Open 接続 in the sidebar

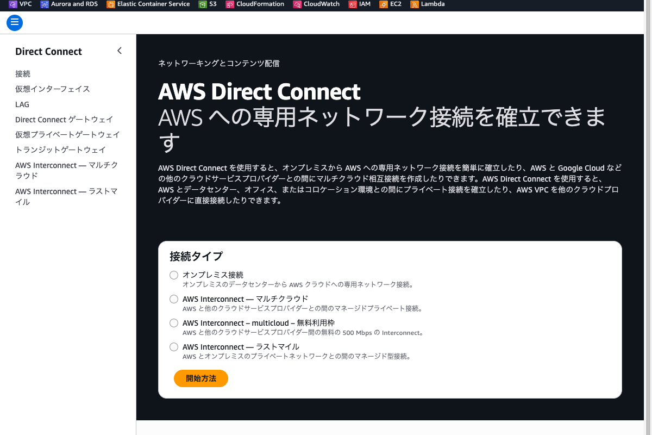(23, 74)
